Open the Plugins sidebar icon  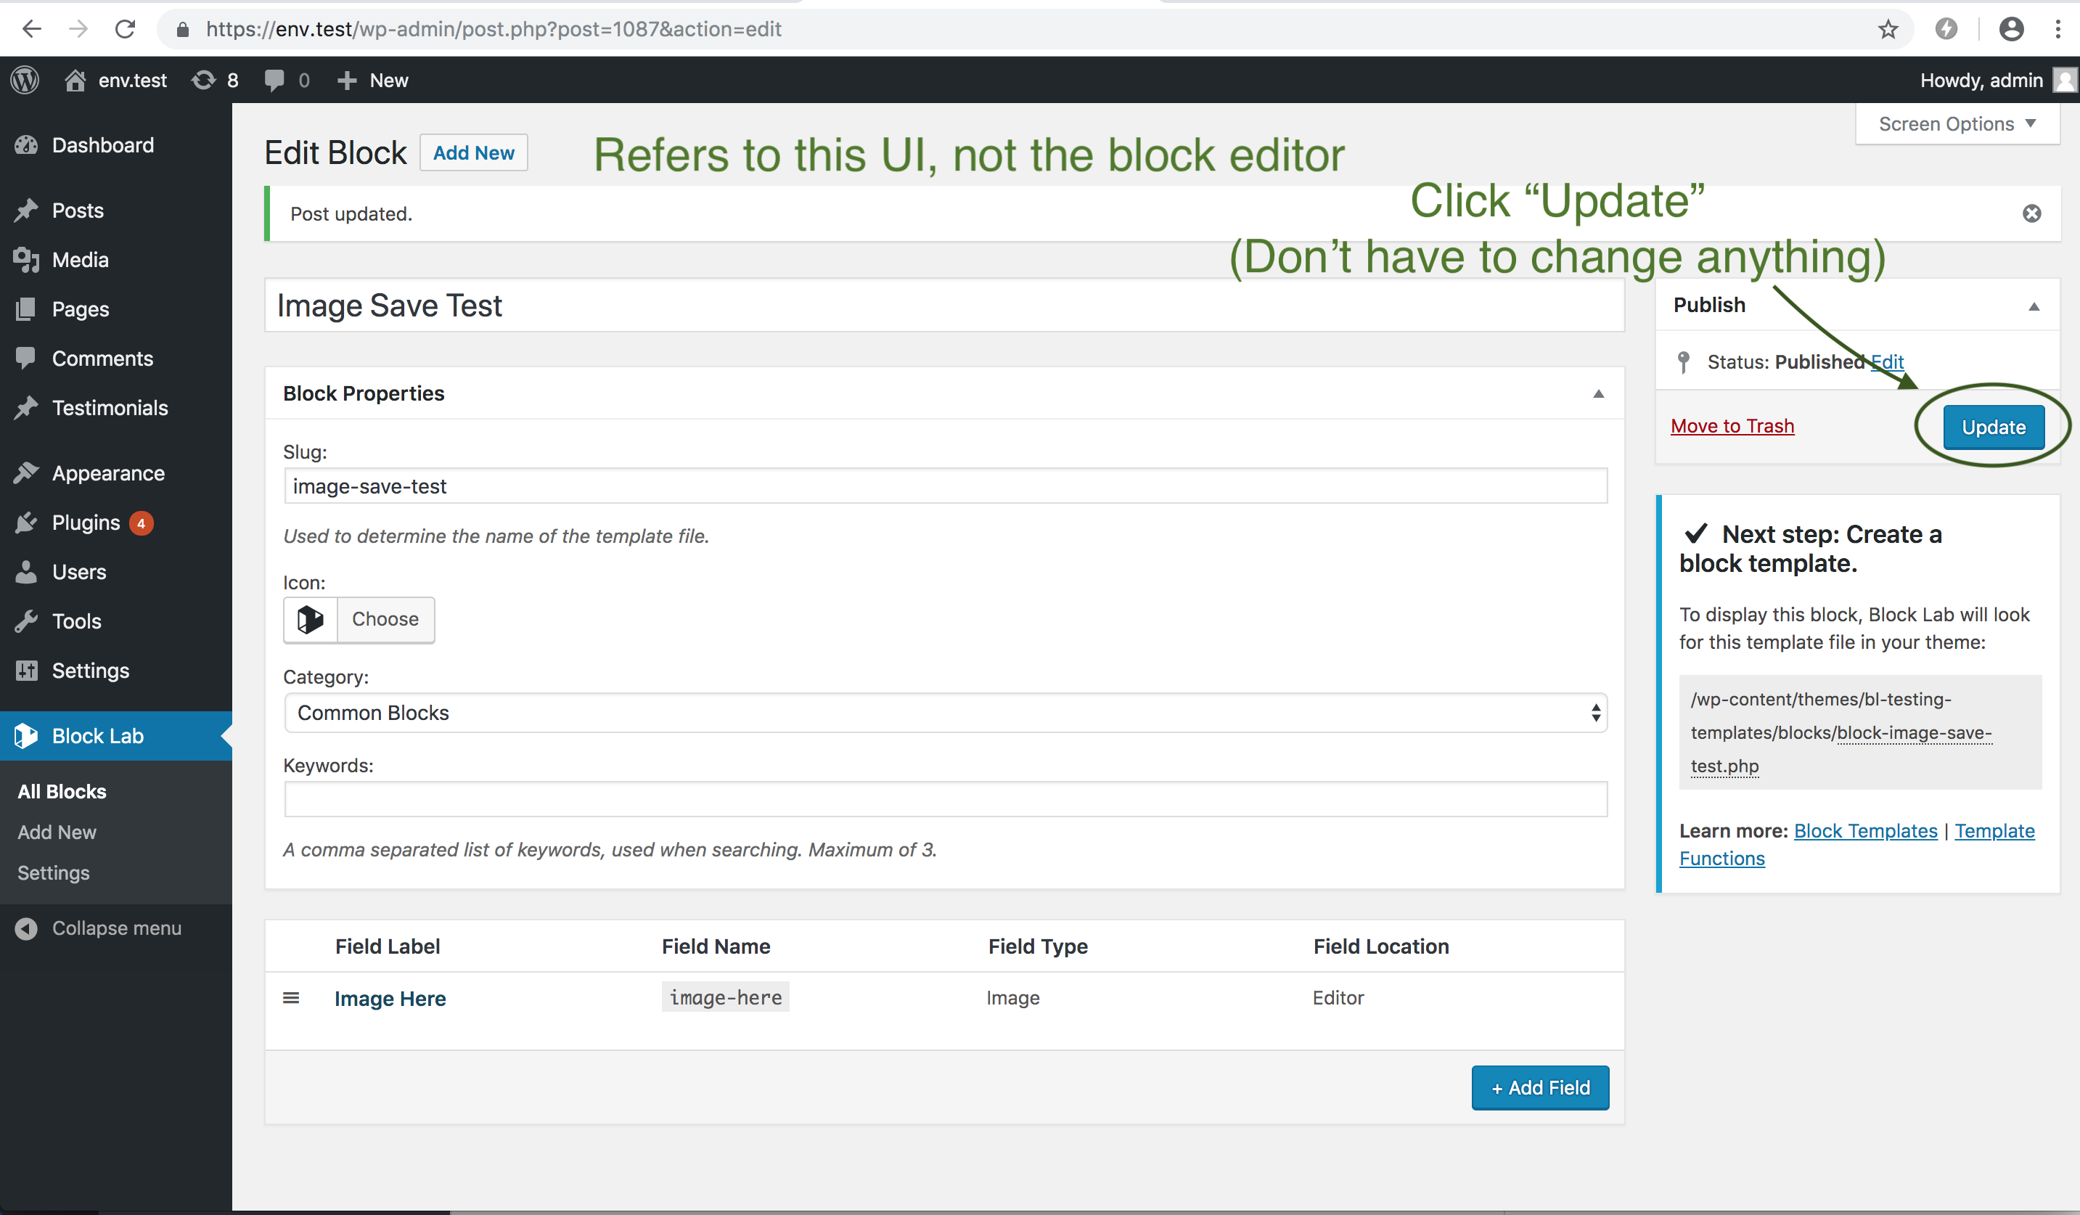click(28, 522)
